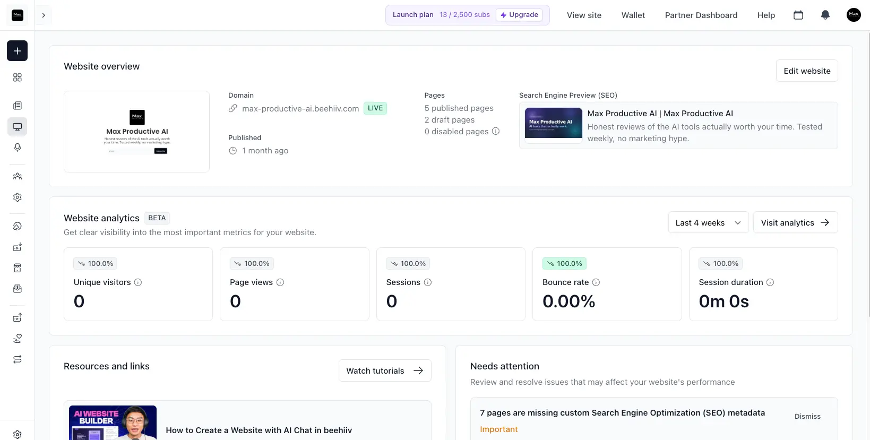Open the podcast microphone icon
The image size is (870, 440).
(17, 148)
